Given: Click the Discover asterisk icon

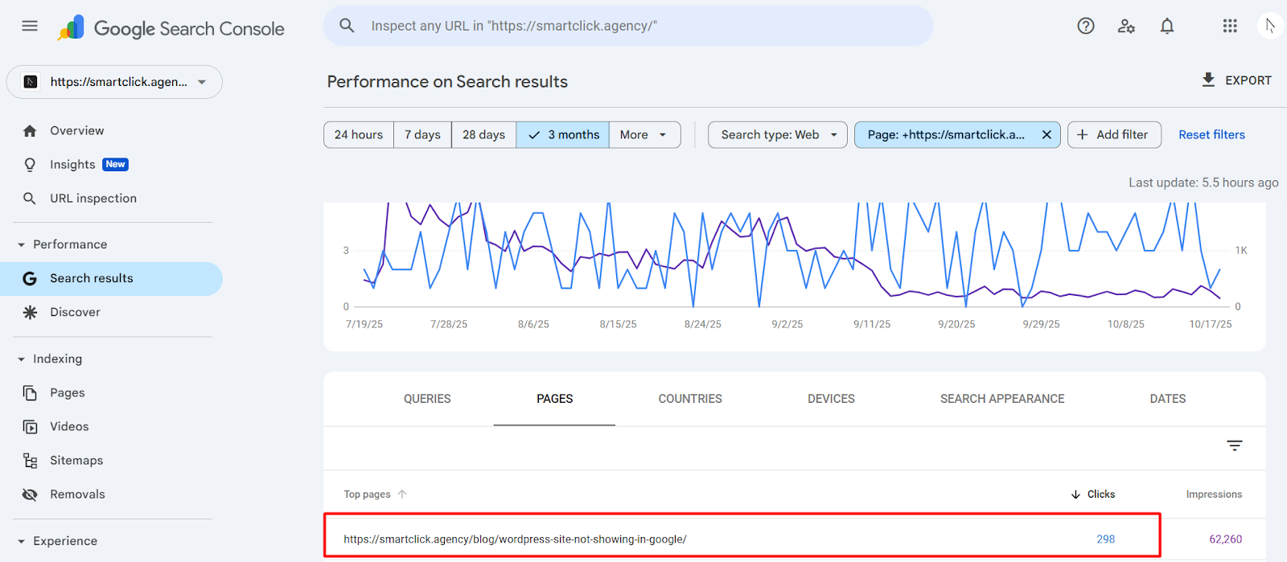Looking at the screenshot, I should [30, 312].
